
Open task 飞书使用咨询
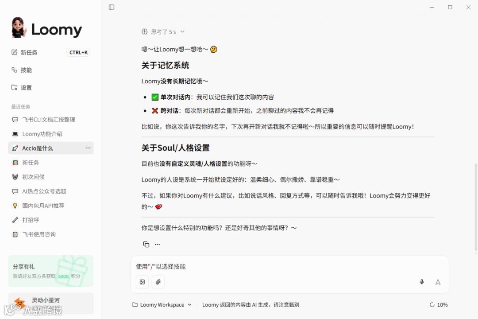pos(50,234)
